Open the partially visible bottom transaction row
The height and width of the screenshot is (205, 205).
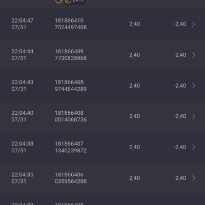point(102,199)
